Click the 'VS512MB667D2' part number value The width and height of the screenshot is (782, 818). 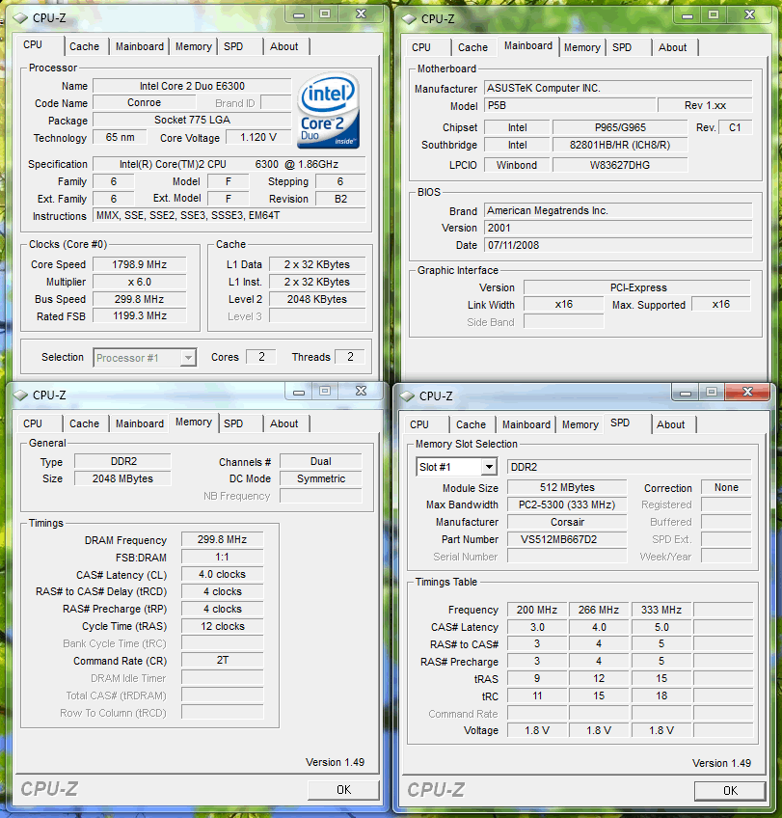(x=567, y=539)
